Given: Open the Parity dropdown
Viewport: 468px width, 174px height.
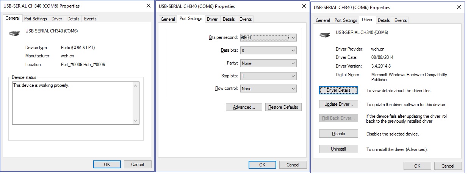Looking at the screenshot, I should pos(268,63).
